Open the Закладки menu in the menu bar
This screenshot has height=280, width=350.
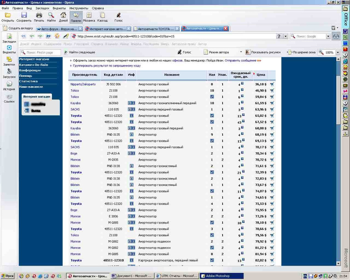tap(42, 8)
